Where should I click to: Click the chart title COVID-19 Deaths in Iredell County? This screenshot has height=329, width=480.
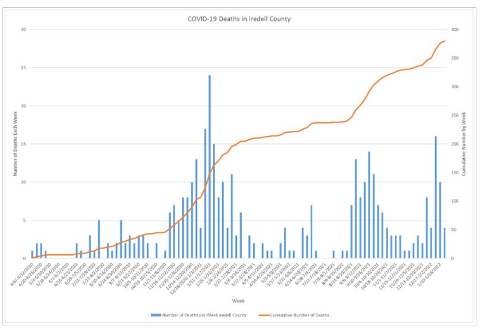point(239,19)
